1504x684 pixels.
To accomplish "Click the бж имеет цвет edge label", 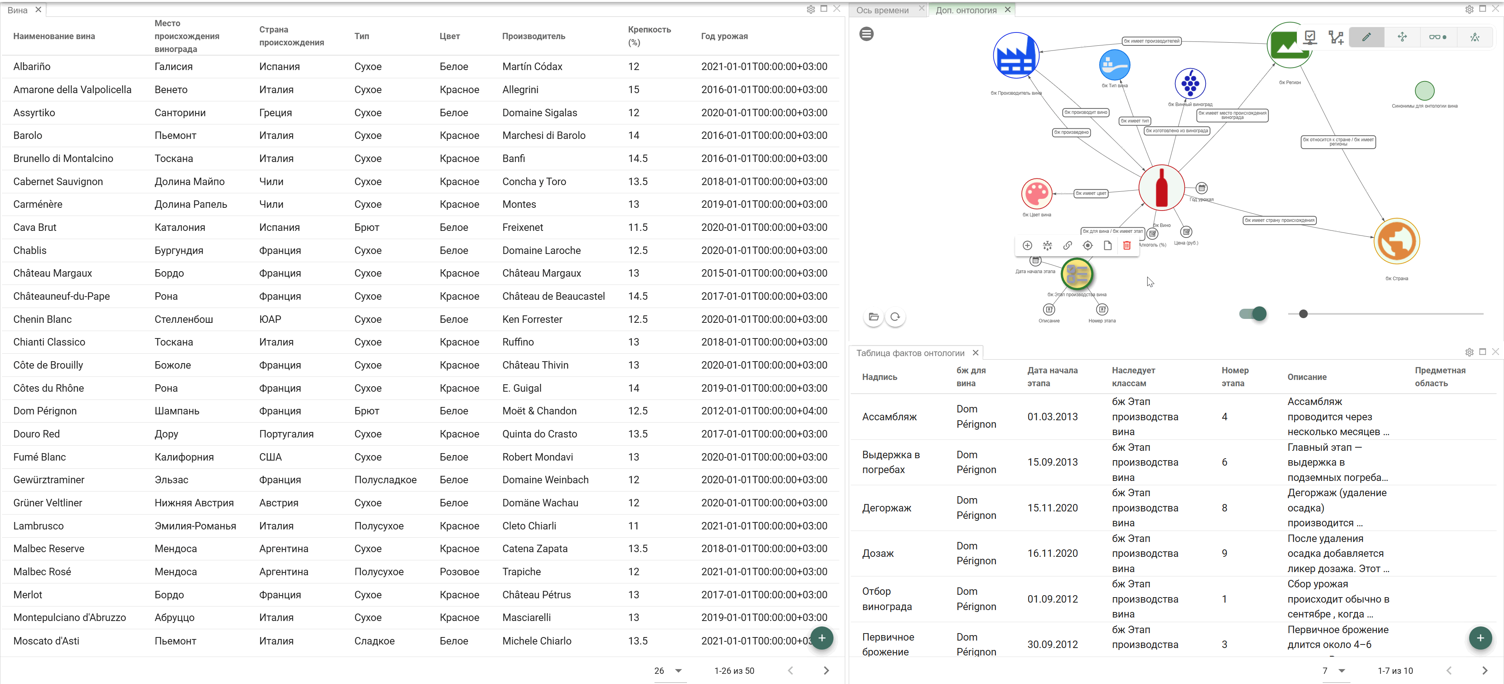I will pyautogui.click(x=1091, y=193).
